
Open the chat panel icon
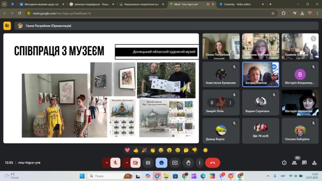coord(304,163)
